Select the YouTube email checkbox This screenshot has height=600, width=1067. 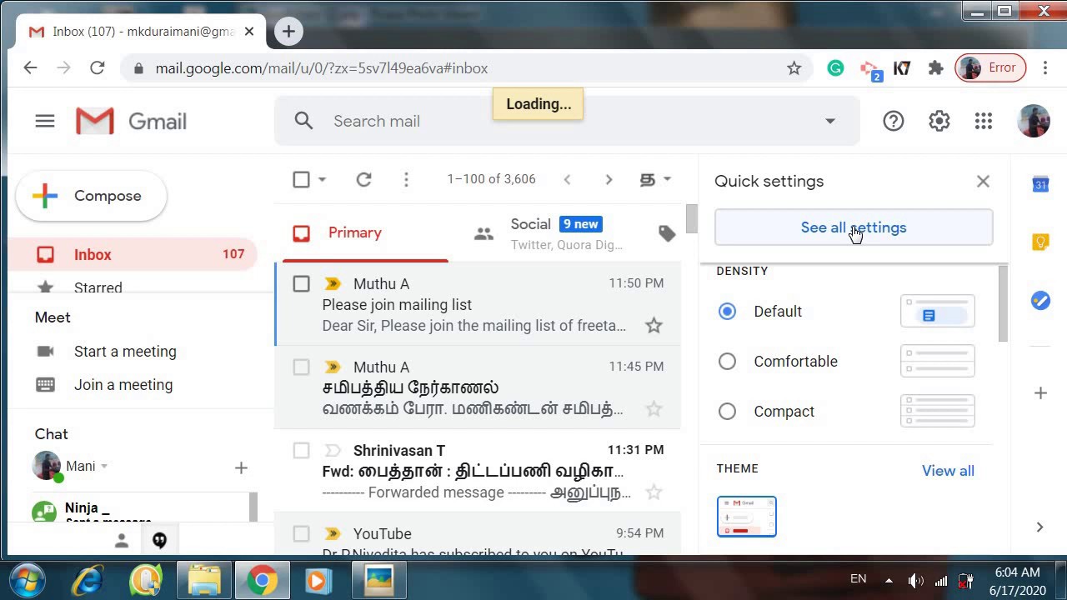pyautogui.click(x=301, y=533)
